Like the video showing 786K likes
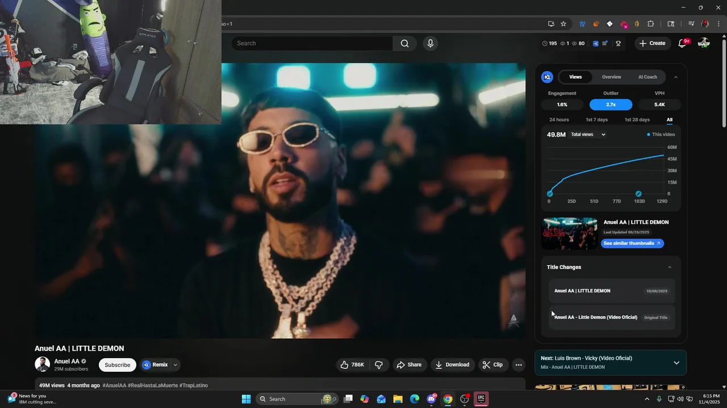 [353, 365]
